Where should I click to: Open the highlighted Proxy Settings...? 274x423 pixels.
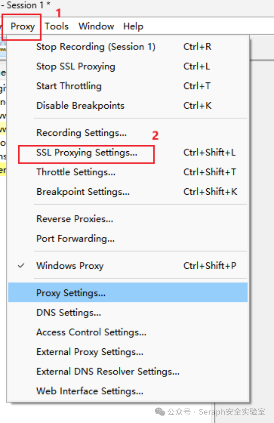click(x=128, y=292)
